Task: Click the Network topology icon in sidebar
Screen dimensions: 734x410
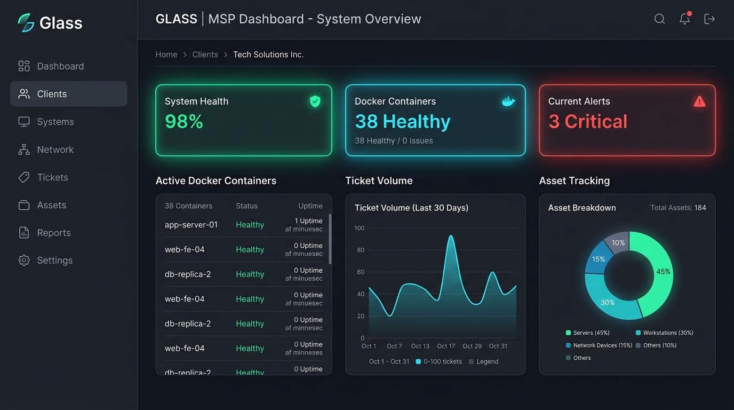Action: point(24,149)
